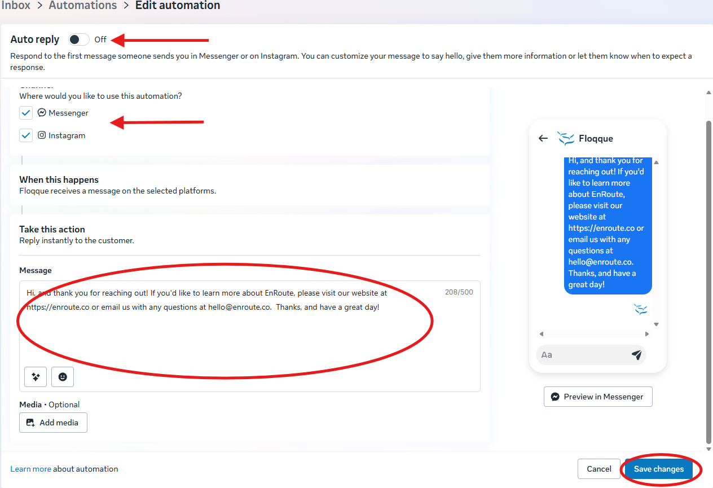
Task: Click the Add media button
Action: click(x=53, y=423)
